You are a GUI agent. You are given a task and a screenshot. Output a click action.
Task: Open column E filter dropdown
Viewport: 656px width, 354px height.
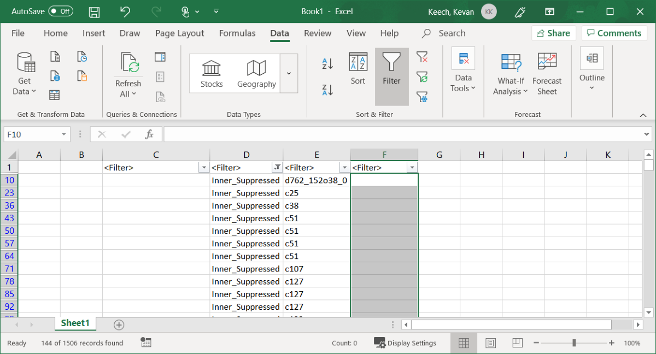click(344, 168)
